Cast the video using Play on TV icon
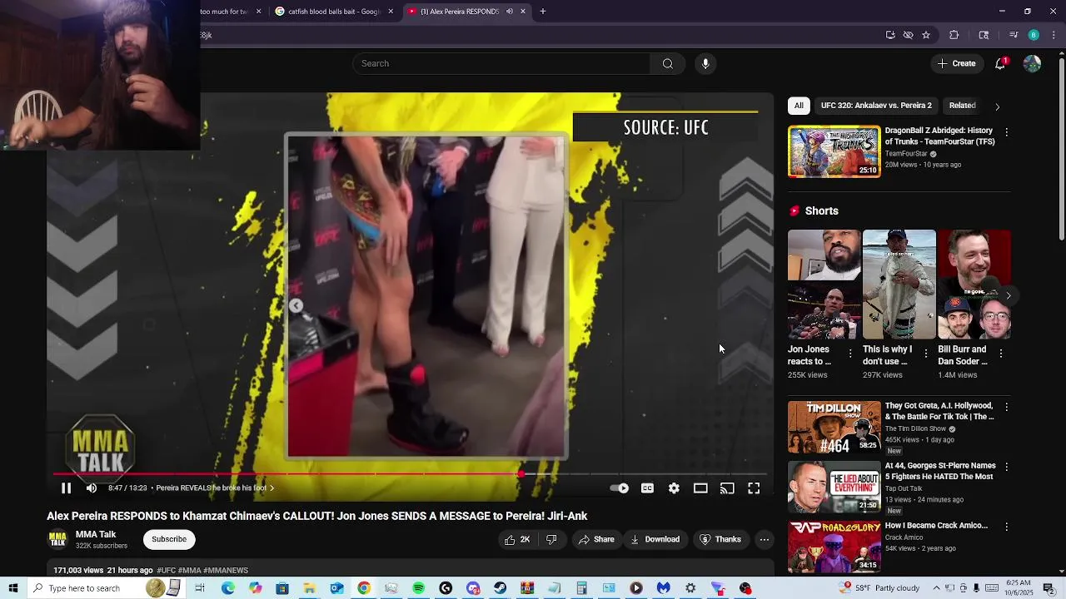 (x=727, y=488)
